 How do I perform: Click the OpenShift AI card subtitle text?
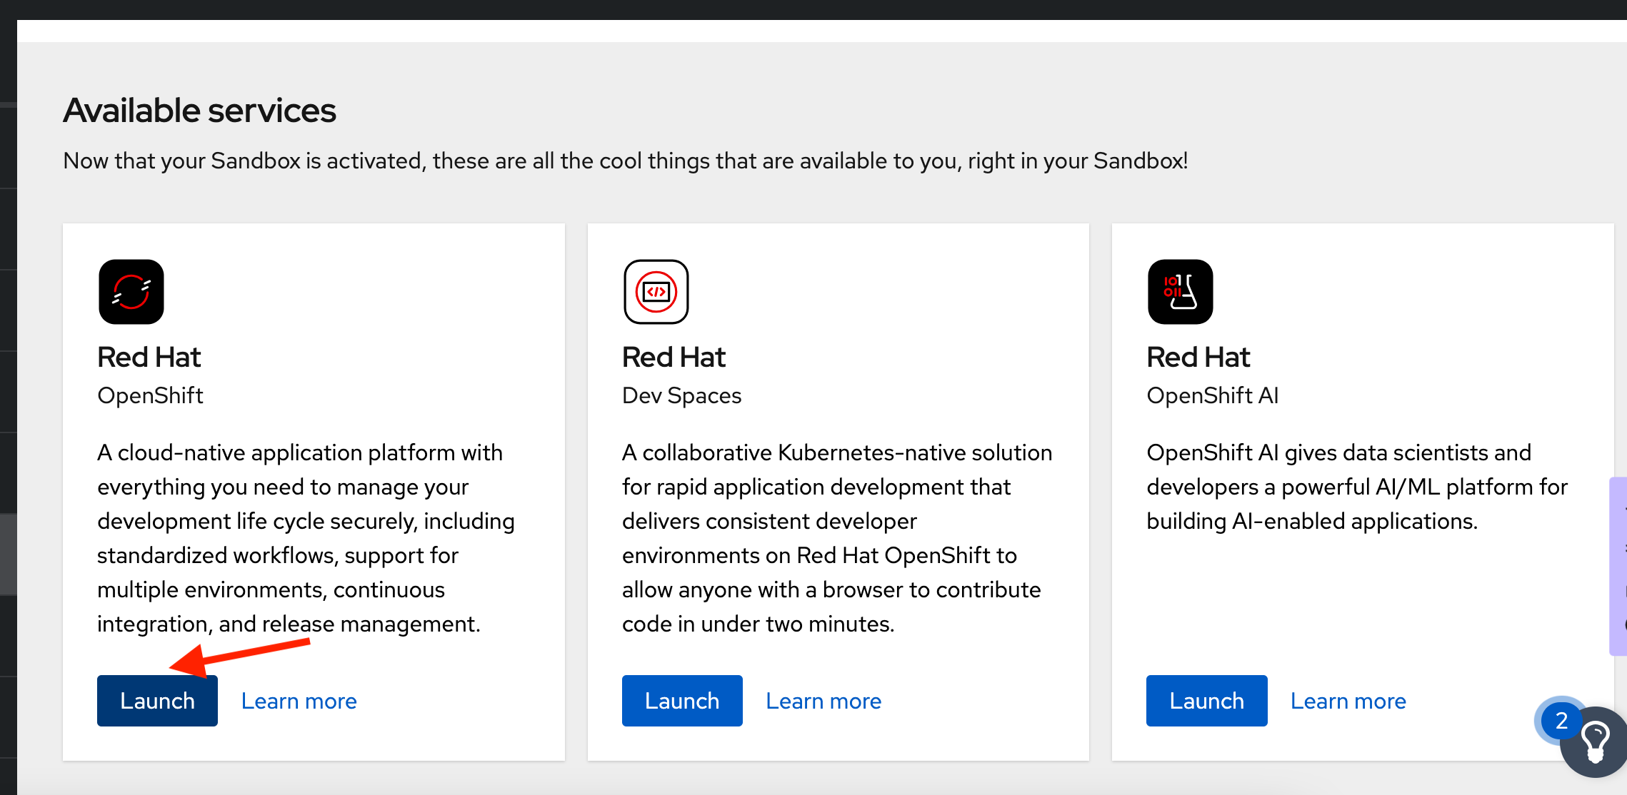pos(1212,395)
